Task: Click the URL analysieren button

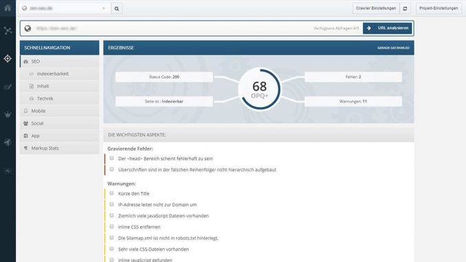Action: pos(387,28)
